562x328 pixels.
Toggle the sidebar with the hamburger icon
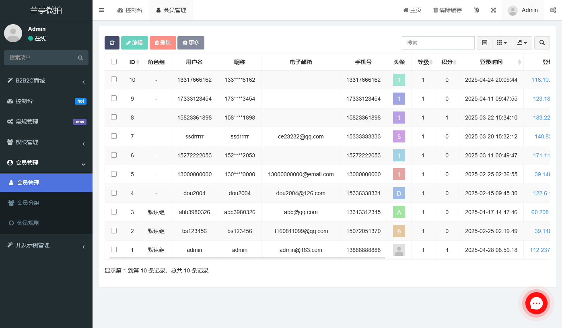(101, 10)
